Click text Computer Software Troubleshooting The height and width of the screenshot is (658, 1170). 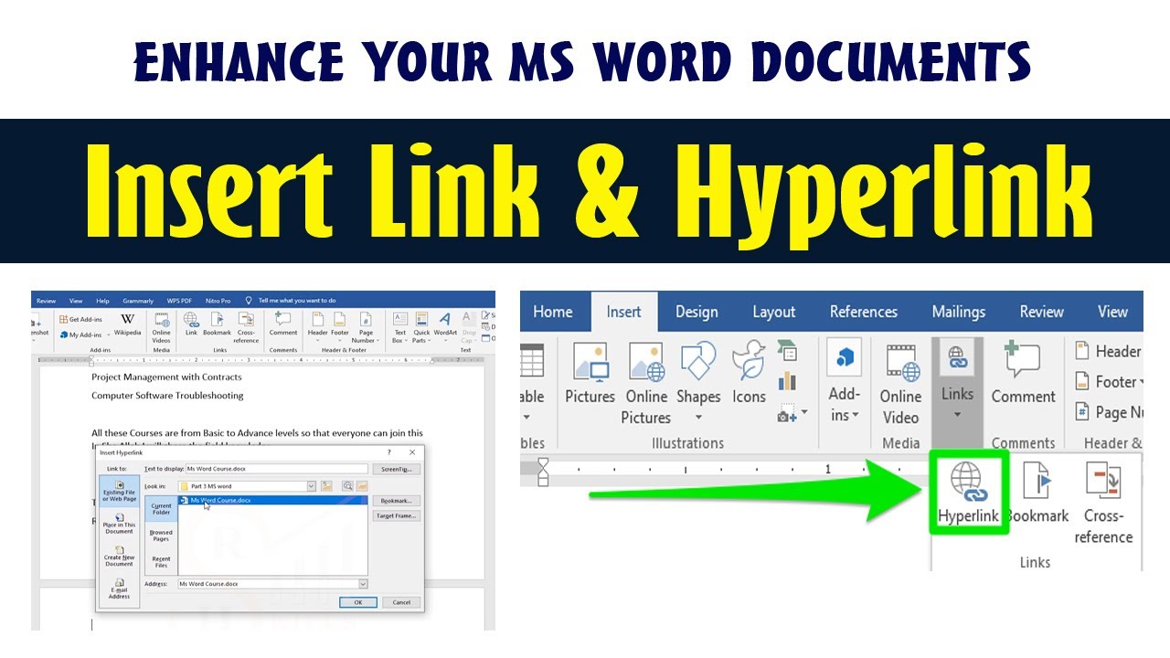coord(167,396)
